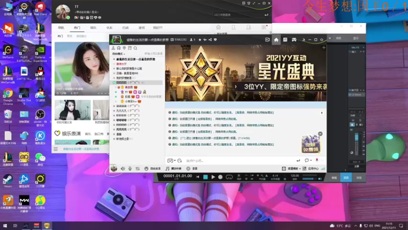Screen dimensions: 408x230
Task: Advance the banner with the right chevron
Action: [x=236, y=86]
